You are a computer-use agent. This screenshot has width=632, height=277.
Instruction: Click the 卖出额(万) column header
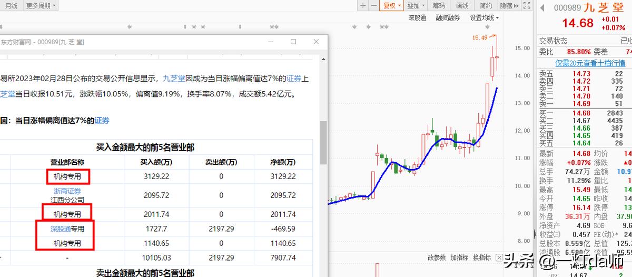coord(221,162)
